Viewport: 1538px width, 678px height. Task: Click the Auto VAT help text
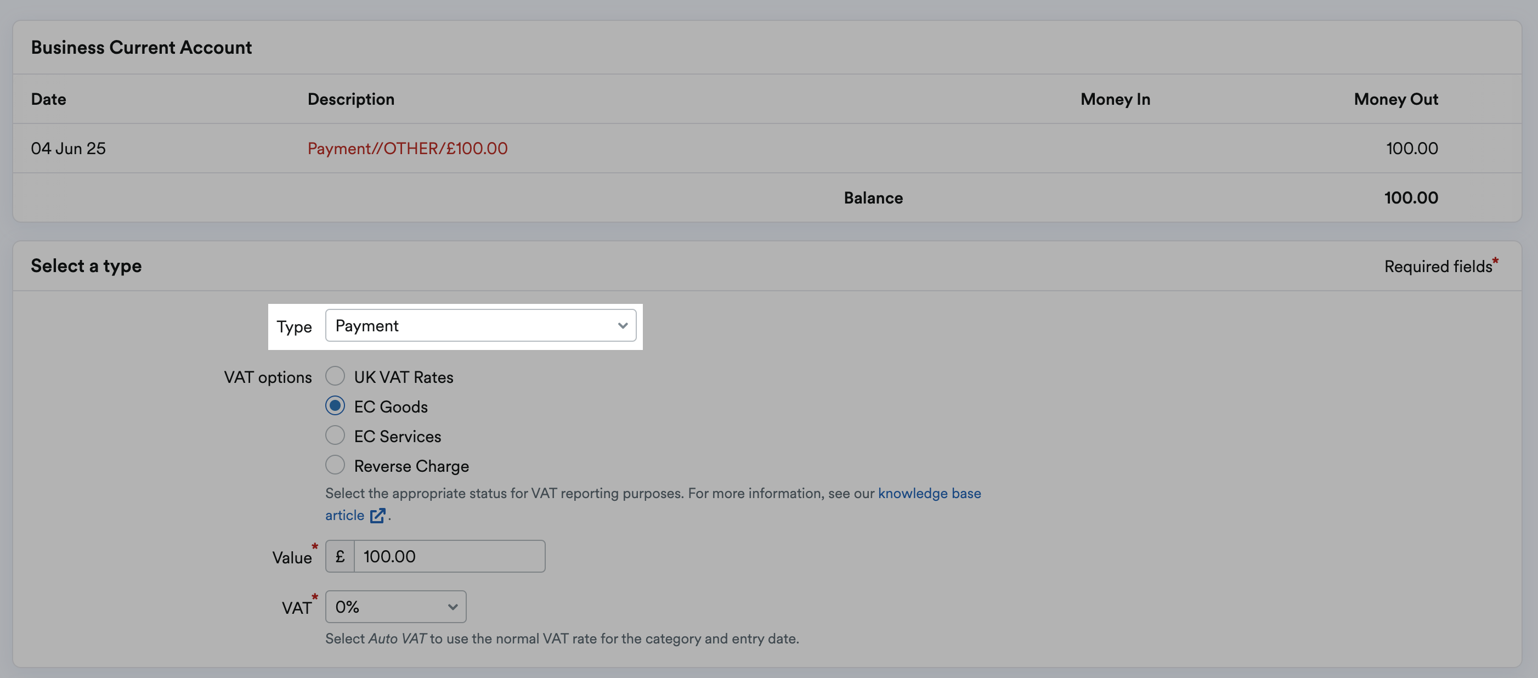562,639
